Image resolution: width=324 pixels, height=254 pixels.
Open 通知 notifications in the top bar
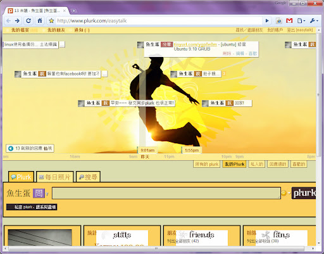coord(82,30)
